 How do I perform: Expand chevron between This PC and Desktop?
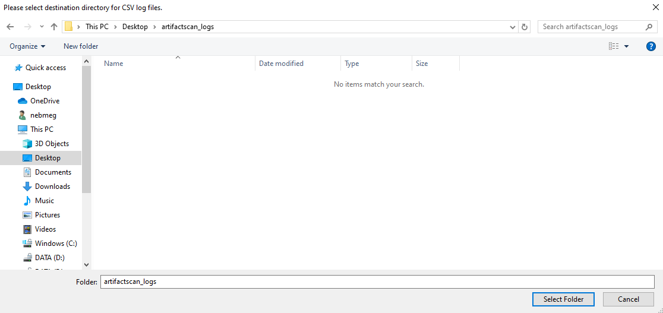coord(115,27)
